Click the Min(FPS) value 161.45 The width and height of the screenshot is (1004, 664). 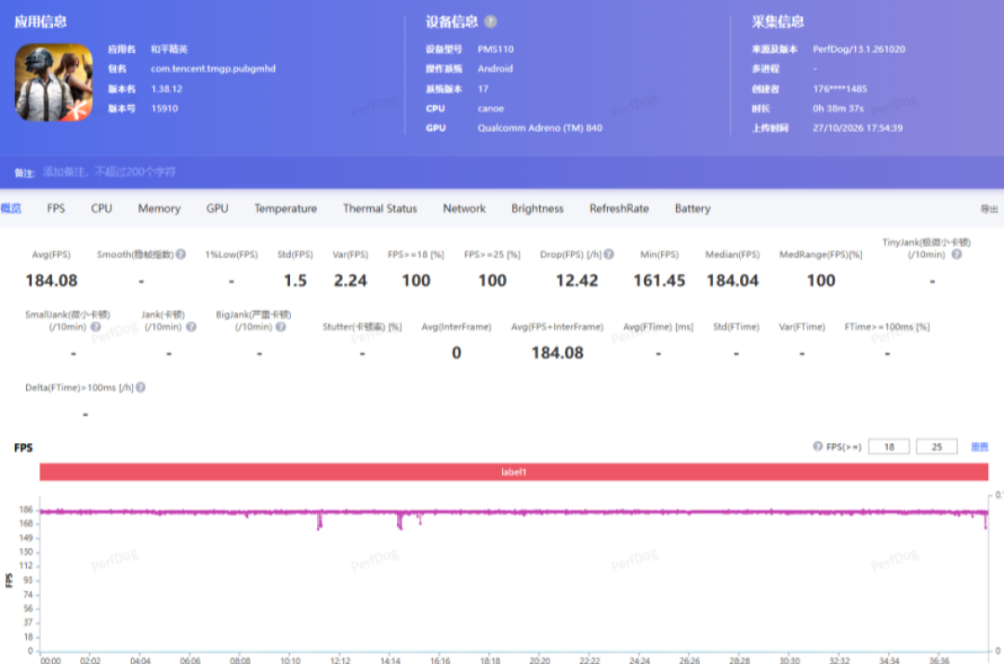coord(659,280)
